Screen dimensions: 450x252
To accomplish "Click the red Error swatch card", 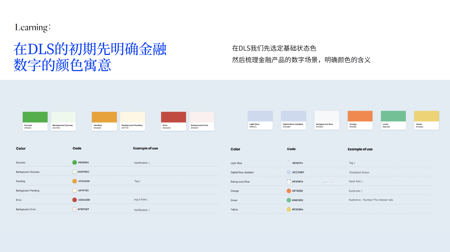I will [x=174, y=121].
